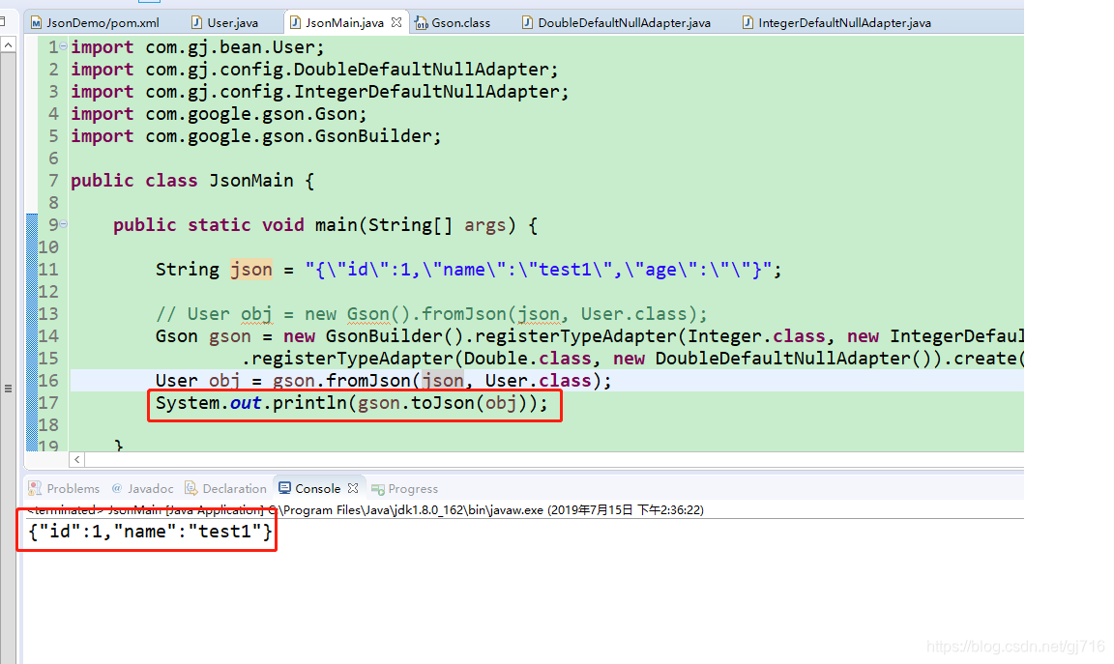Open the Javadoc view tab
The image size is (1114, 664).
tap(143, 489)
